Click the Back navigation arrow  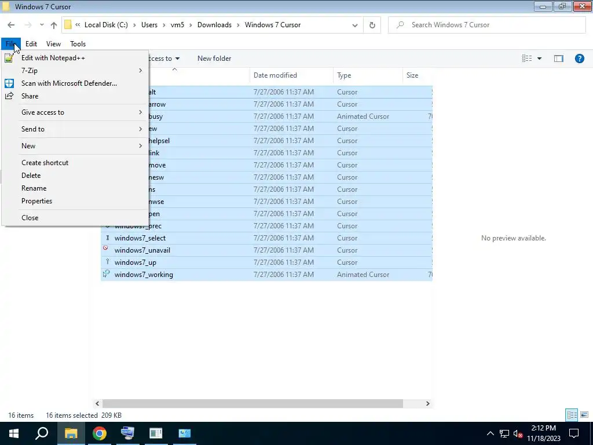pyautogui.click(x=11, y=25)
